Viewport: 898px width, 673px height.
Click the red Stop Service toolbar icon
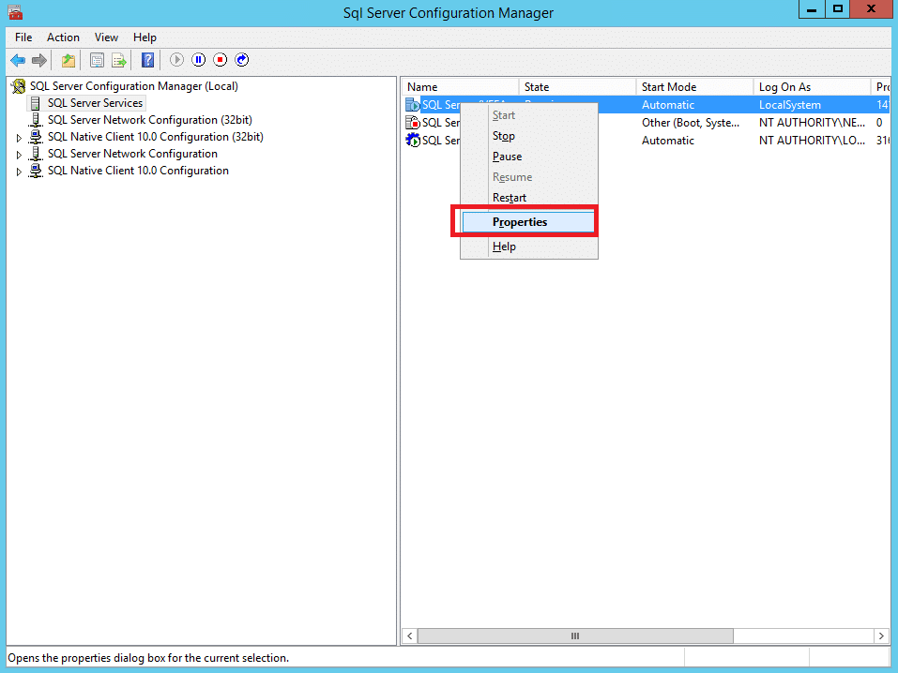pyautogui.click(x=221, y=59)
